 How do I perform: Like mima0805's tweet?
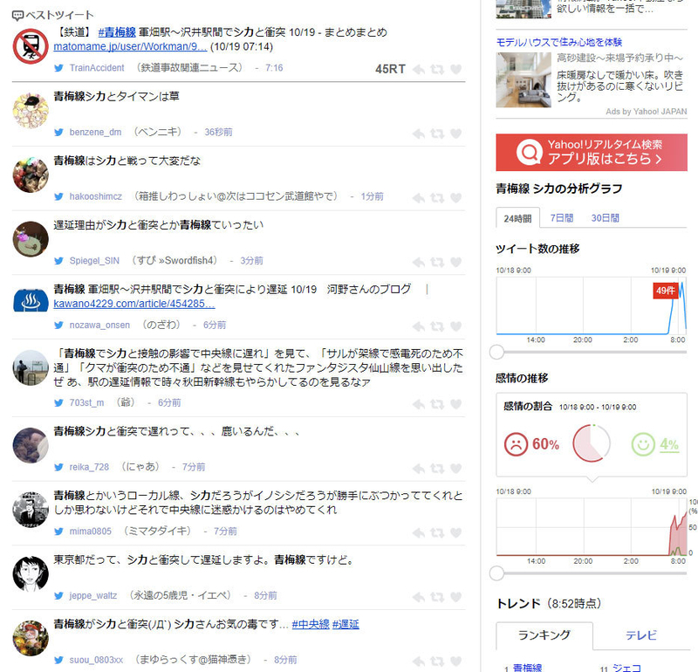click(x=455, y=532)
